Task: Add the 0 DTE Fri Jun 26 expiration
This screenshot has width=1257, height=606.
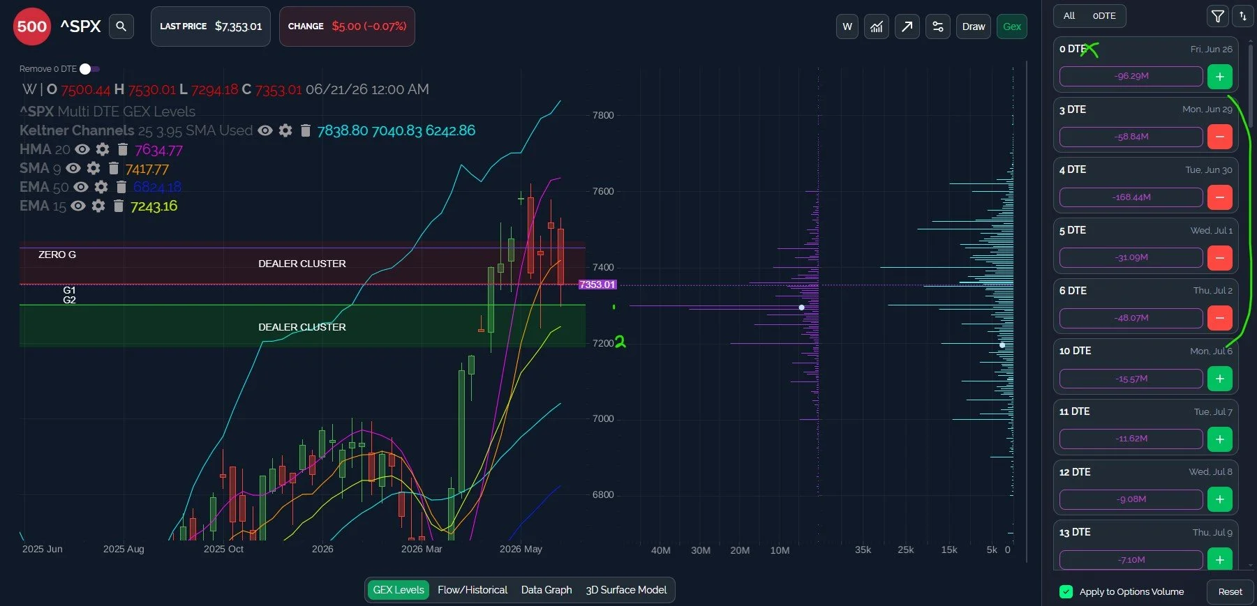Action: pyautogui.click(x=1219, y=77)
